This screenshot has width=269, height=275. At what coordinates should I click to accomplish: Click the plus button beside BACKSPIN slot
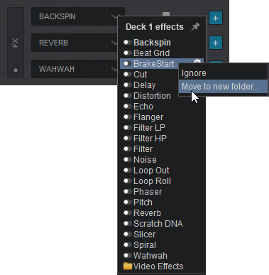pyautogui.click(x=216, y=18)
